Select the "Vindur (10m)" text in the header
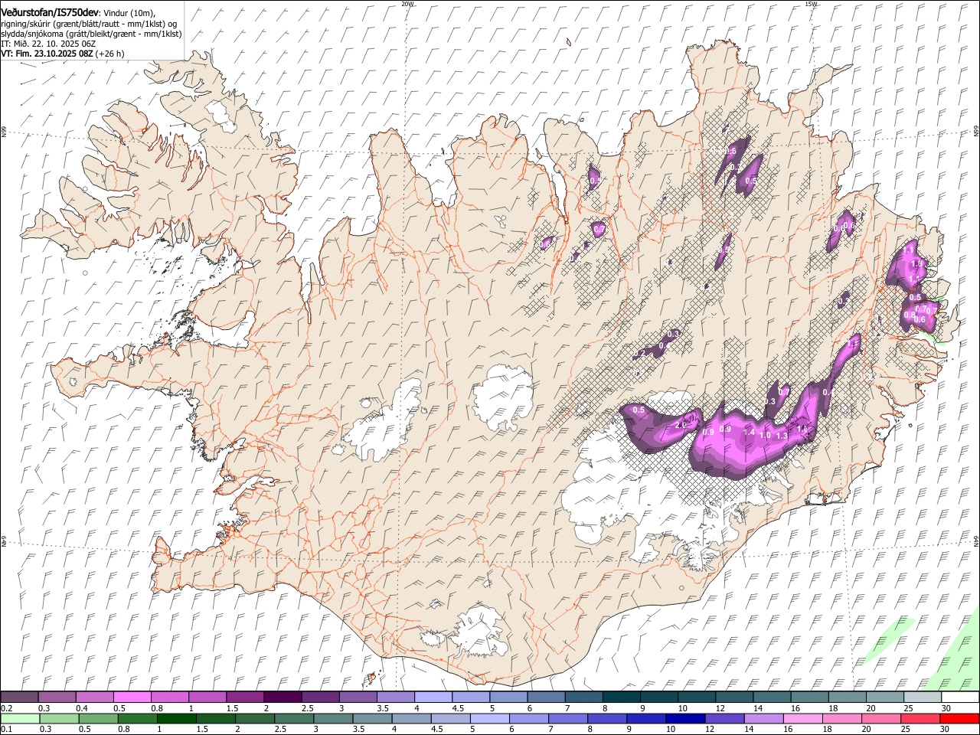Viewport: 980px width, 735px height. coord(129,13)
